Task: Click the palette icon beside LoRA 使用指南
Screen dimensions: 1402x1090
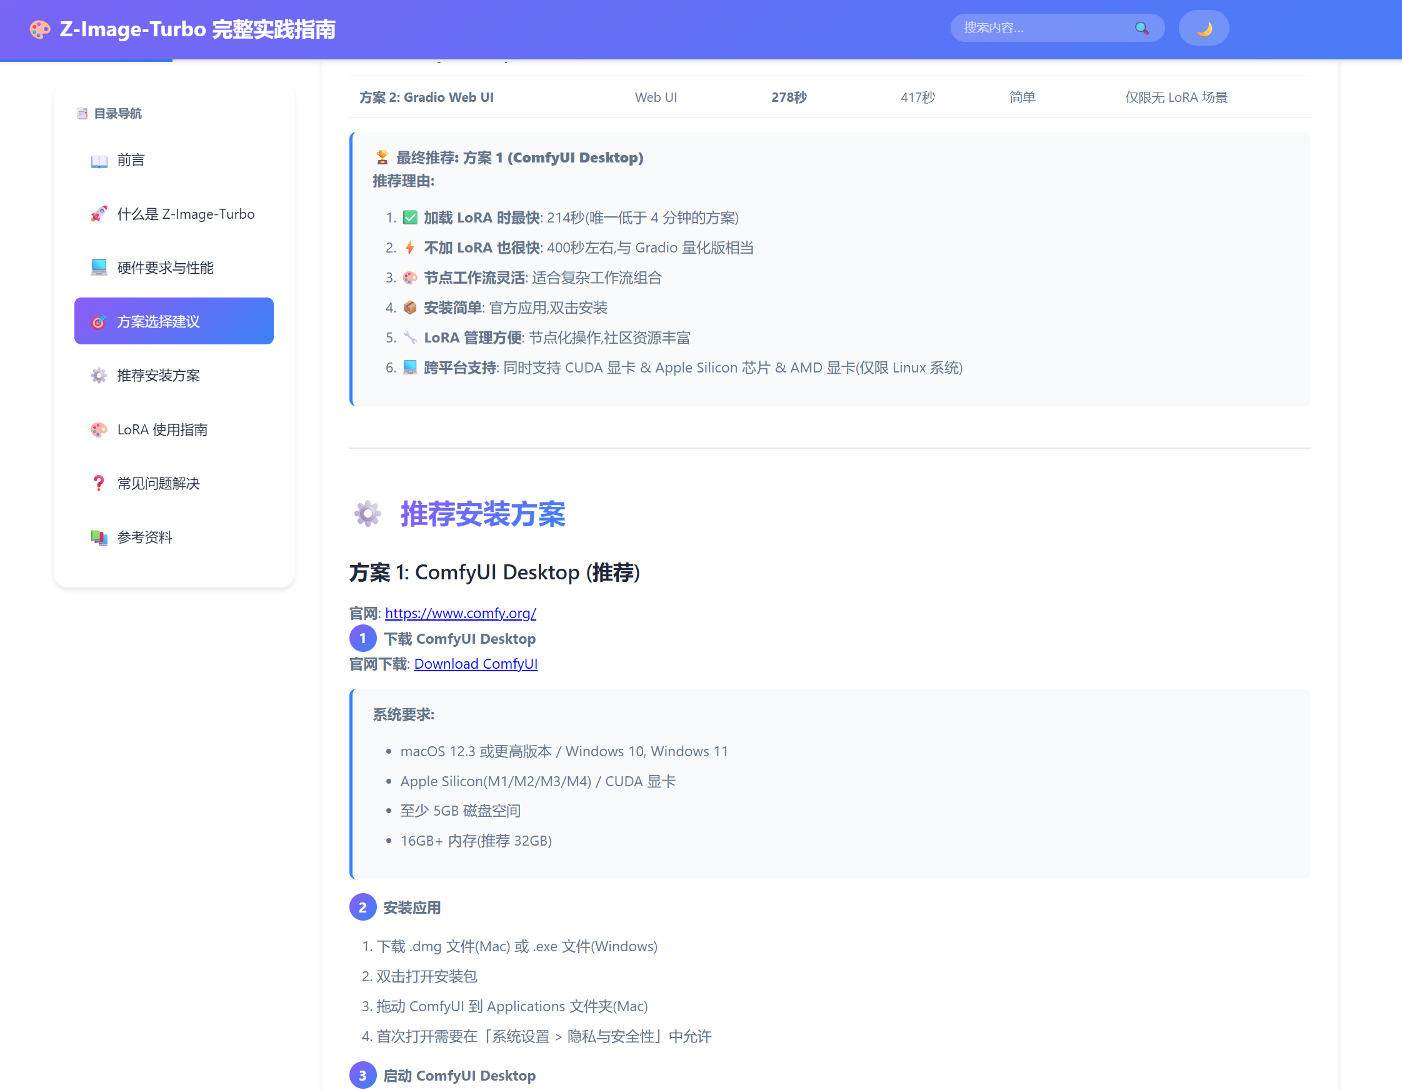Action: point(99,429)
